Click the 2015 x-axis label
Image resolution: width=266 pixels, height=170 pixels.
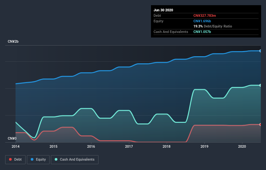point(53,146)
